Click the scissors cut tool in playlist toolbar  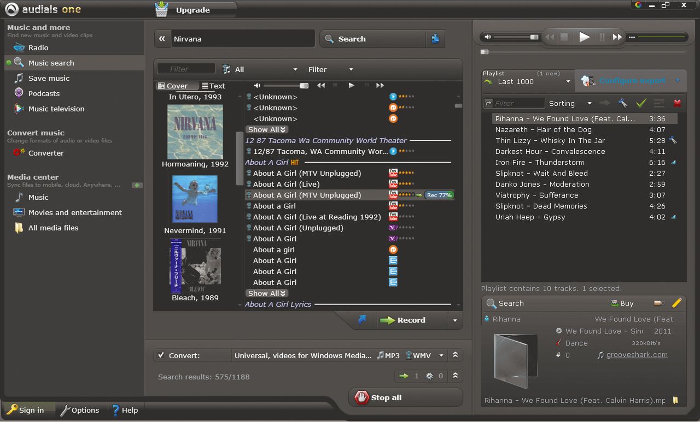coord(622,103)
